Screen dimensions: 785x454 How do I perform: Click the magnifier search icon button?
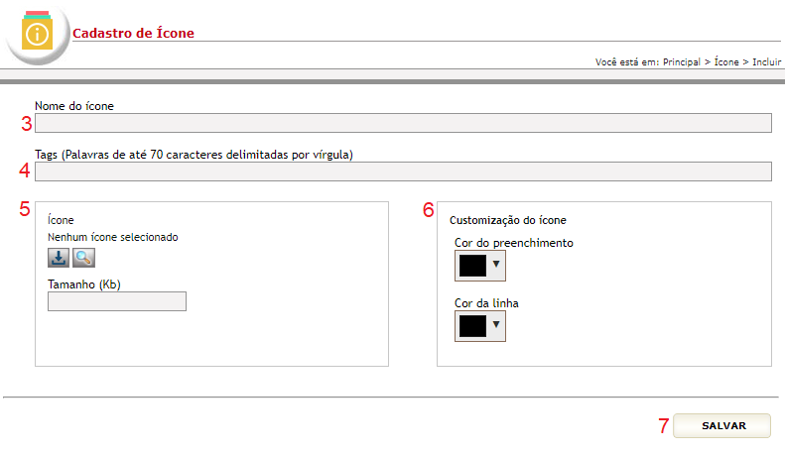tap(83, 258)
